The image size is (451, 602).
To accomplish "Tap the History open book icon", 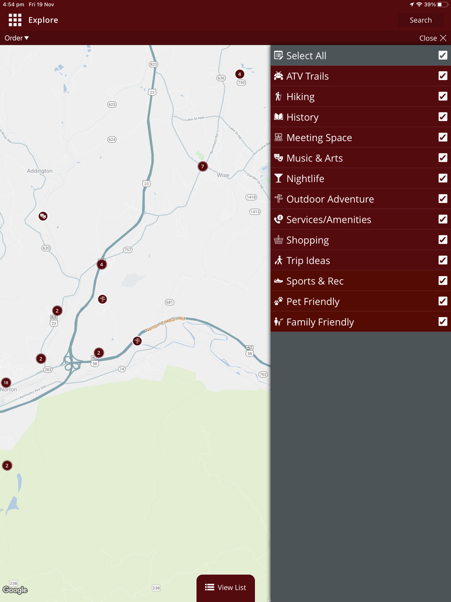I will (279, 117).
